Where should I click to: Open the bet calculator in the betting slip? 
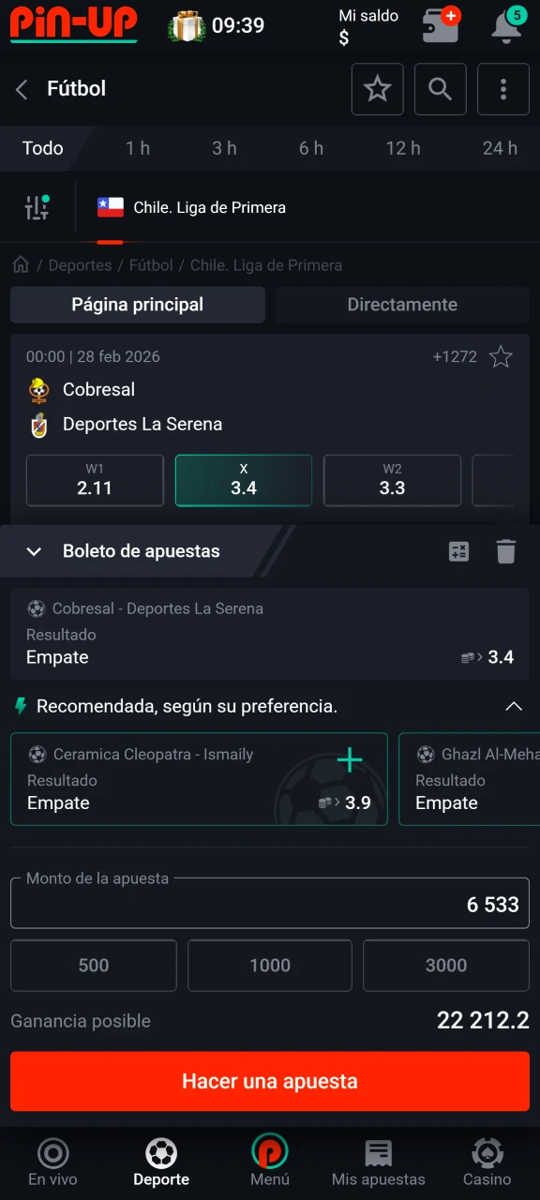458,551
